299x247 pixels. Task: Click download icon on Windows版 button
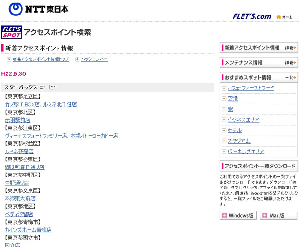point(224,215)
